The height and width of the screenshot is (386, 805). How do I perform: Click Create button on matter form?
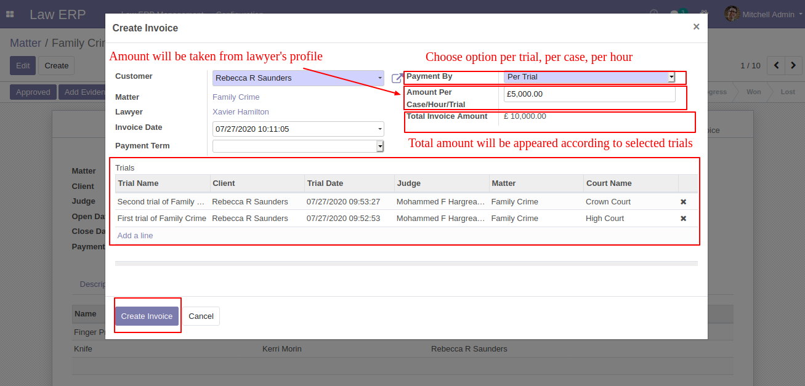(x=57, y=65)
